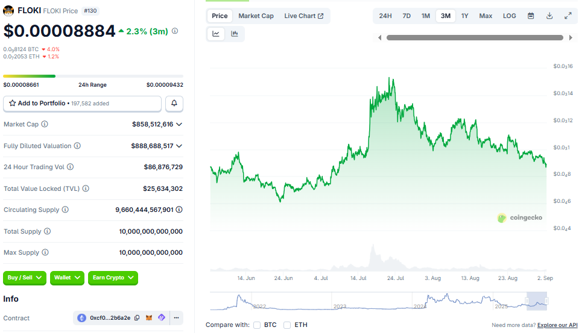Show Total Value Locked info icon
The height and width of the screenshot is (333, 579).
tap(86, 188)
